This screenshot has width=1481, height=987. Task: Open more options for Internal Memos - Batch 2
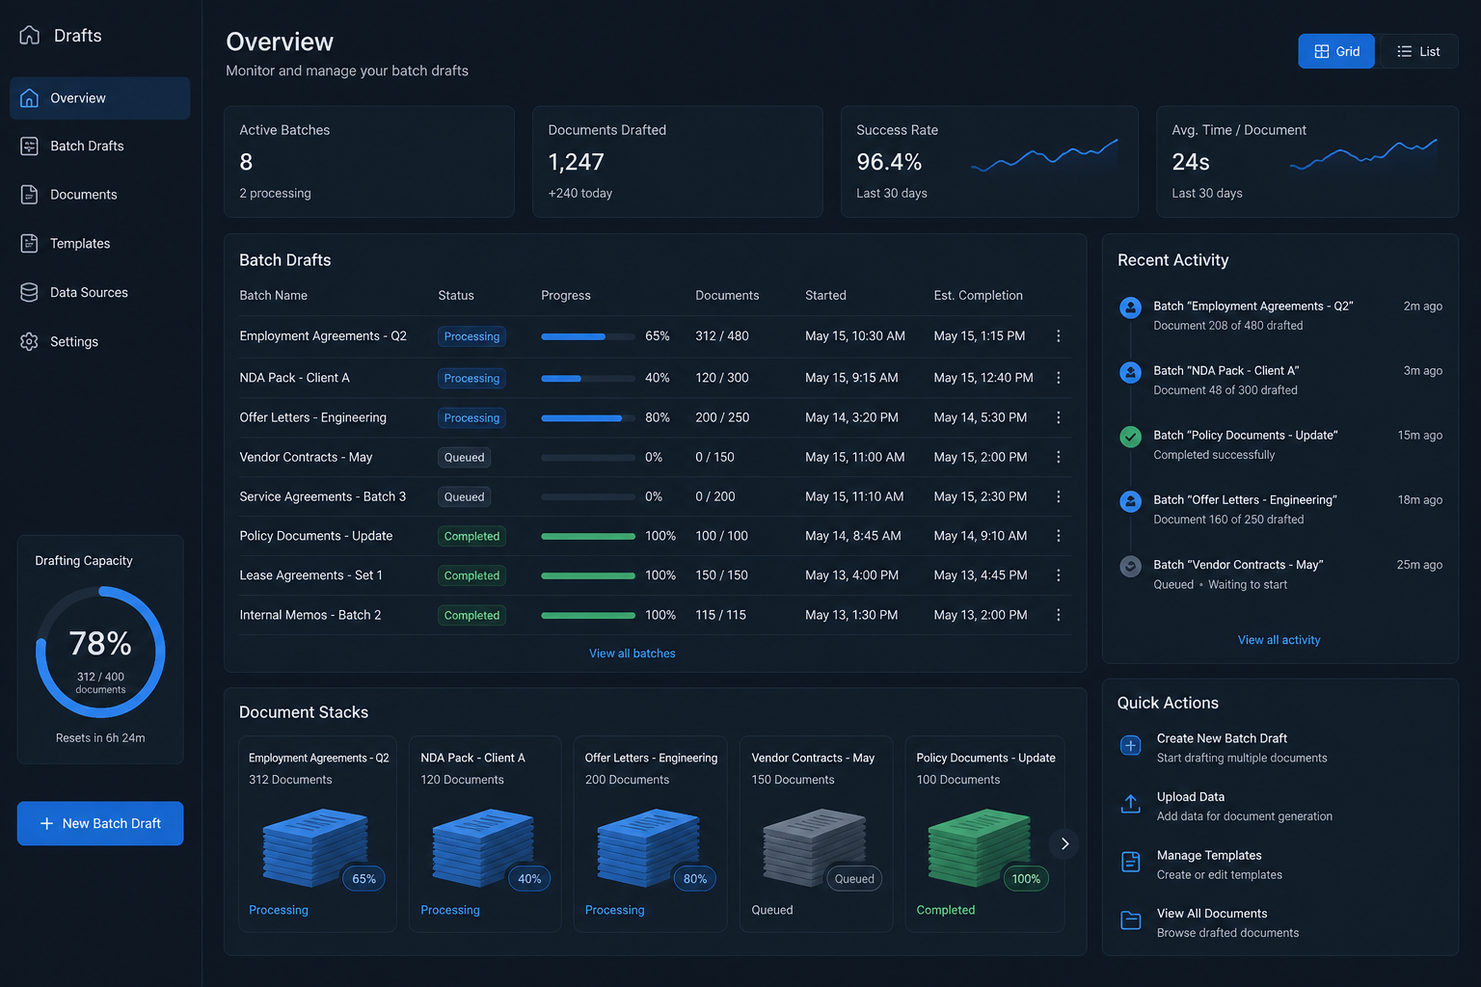(1059, 615)
